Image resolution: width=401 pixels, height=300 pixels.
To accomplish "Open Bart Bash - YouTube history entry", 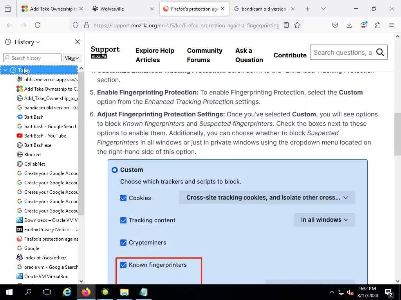I will [x=45, y=136].
